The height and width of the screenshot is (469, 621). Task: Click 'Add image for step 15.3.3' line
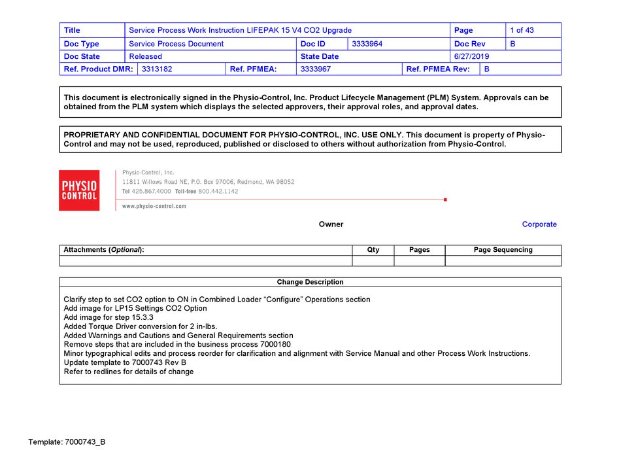pos(109,317)
